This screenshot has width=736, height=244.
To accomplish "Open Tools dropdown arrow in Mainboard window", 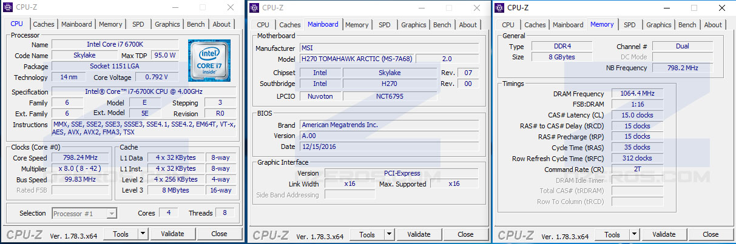I will 389,234.
